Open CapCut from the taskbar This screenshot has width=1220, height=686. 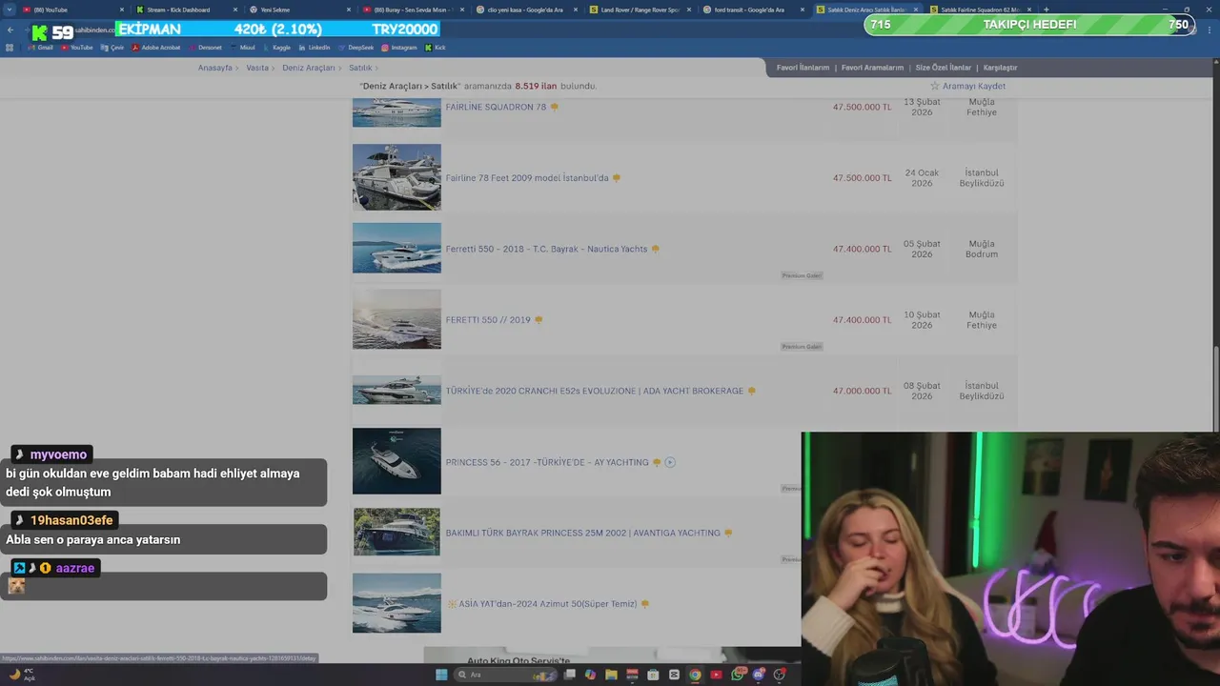pyautogui.click(x=674, y=675)
